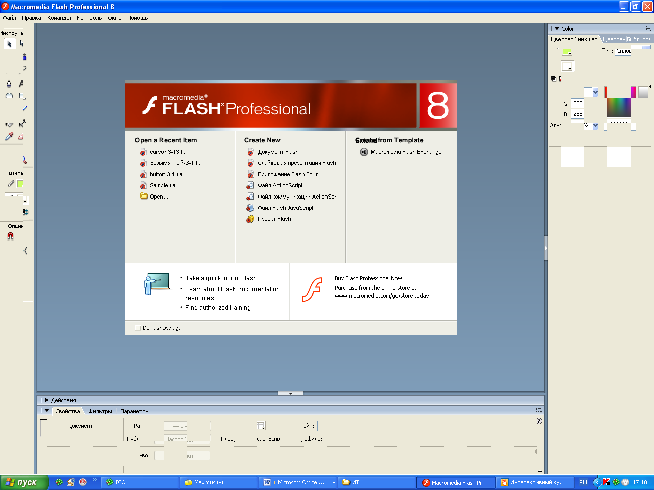
Task: Collapse the Color panel triangle
Action: pos(557,29)
